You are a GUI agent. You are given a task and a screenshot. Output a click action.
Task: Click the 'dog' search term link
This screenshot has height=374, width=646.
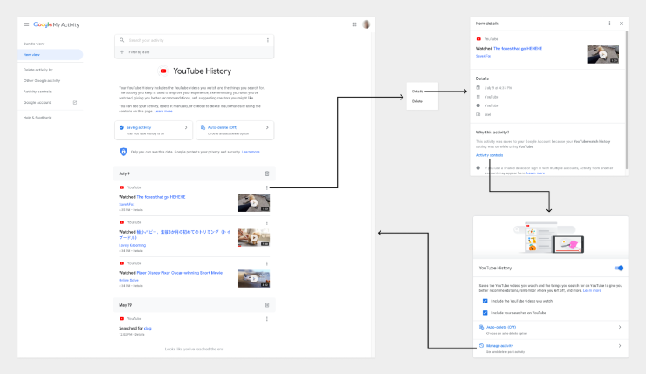[x=148, y=329]
